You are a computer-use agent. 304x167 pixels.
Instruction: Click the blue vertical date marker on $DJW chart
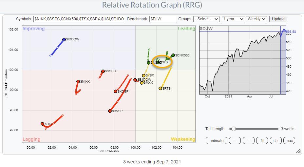coord(280,60)
